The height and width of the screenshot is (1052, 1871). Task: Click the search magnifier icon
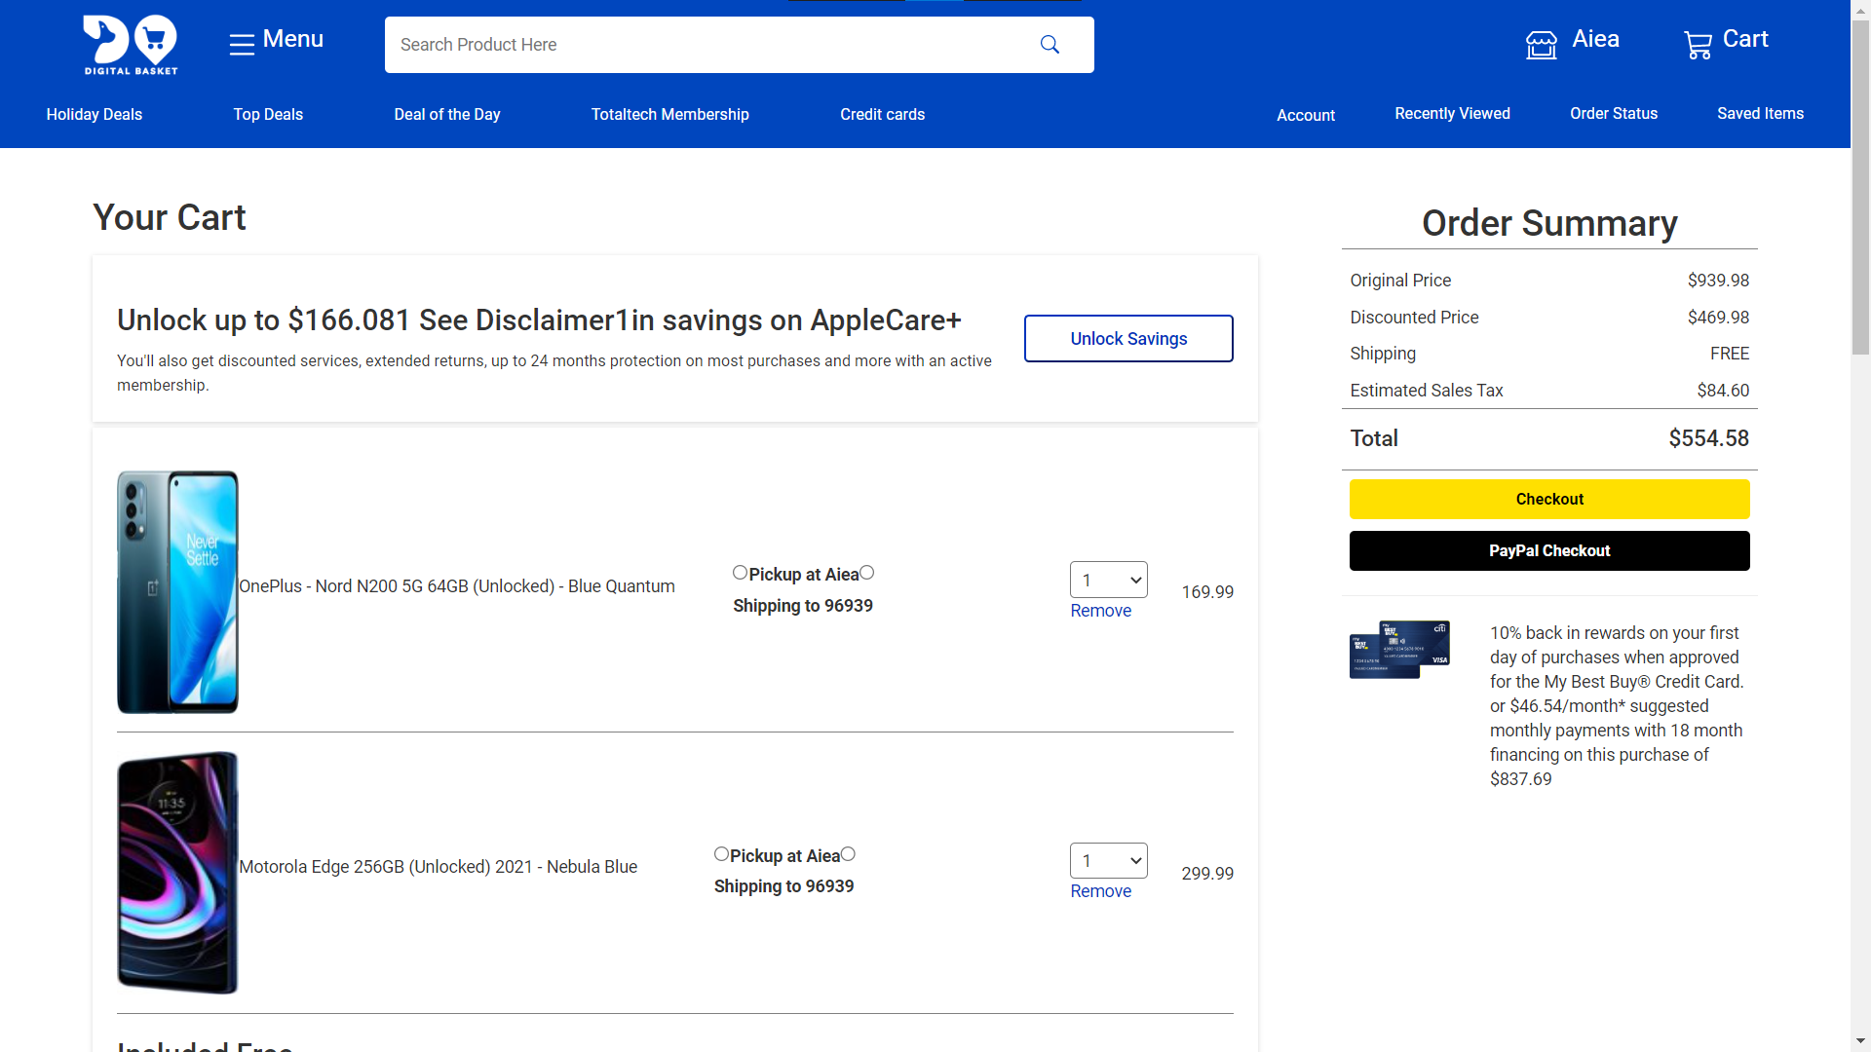click(x=1050, y=45)
